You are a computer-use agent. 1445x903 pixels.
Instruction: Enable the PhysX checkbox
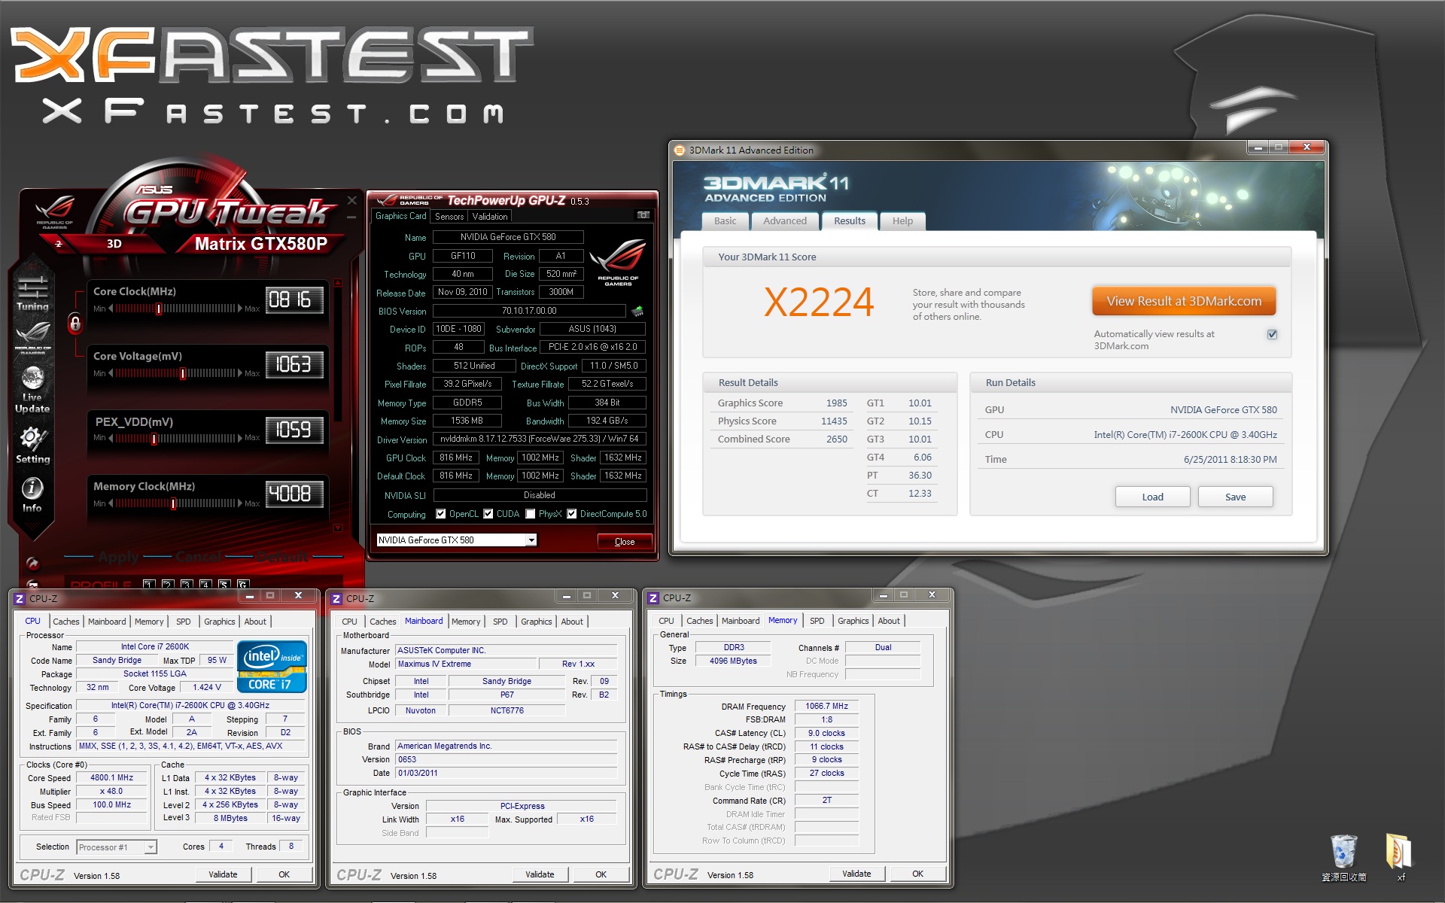coord(531,514)
